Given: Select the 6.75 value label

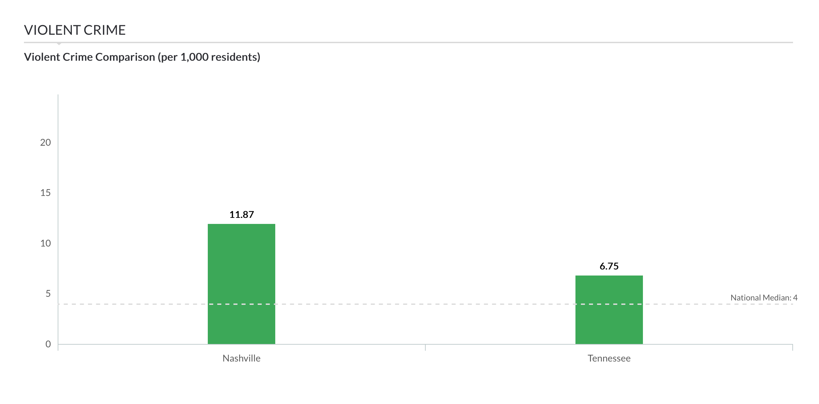Looking at the screenshot, I should [x=609, y=266].
